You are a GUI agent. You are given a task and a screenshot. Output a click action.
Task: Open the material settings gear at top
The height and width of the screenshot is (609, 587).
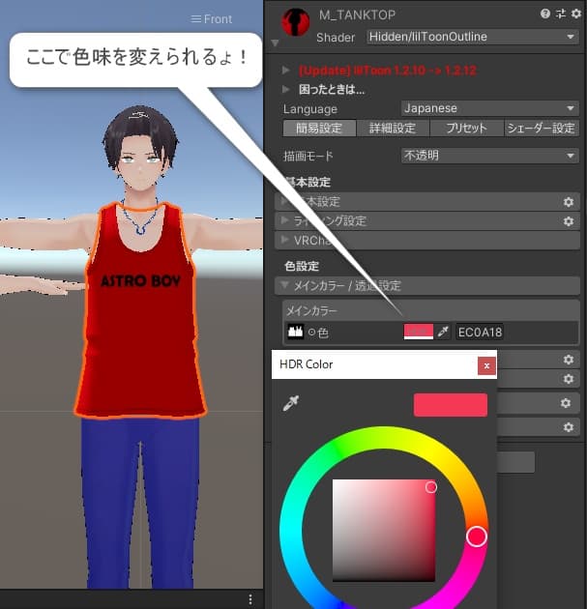point(576,14)
